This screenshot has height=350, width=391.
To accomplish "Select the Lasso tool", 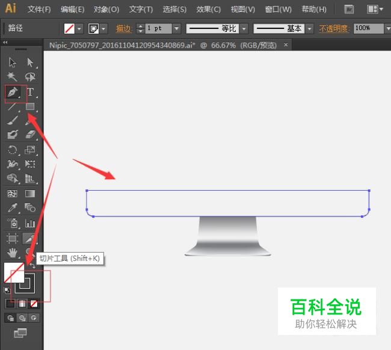I will pyautogui.click(x=30, y=77).
